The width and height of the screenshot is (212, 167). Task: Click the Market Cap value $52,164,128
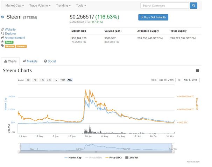[x=79, y=38]
